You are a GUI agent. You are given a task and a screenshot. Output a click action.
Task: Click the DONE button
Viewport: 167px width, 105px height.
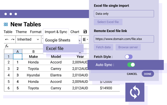pyautogui.click(x=148, y=74)
